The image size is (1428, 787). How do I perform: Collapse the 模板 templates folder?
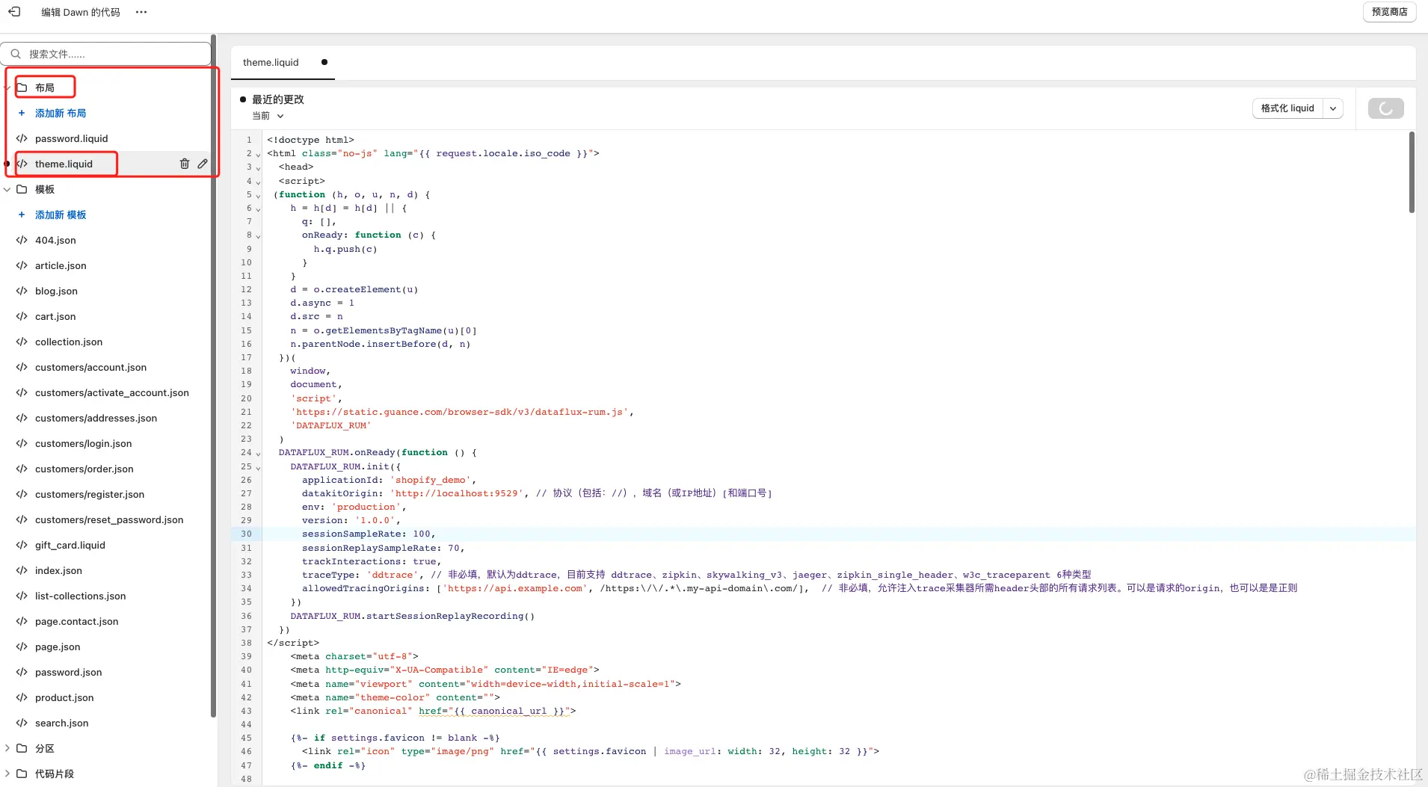tap(7, 190)
